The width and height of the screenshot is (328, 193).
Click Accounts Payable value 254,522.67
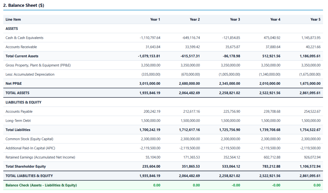coord(312,112)
